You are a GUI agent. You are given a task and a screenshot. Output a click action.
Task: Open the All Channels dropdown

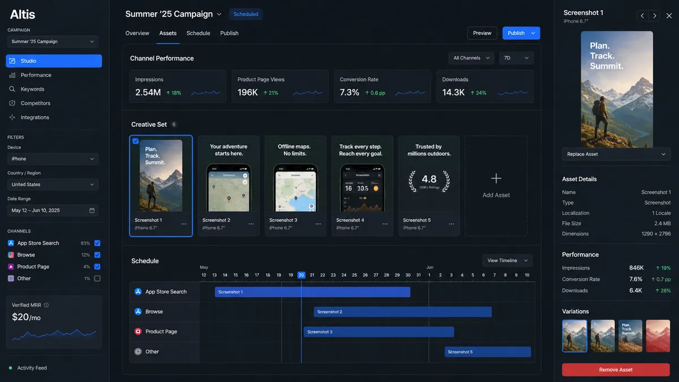471,58
